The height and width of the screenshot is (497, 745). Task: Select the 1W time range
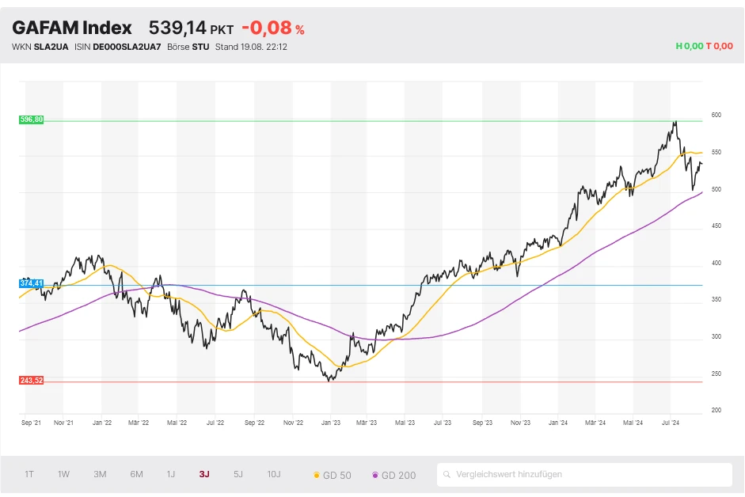click(64, 475)
